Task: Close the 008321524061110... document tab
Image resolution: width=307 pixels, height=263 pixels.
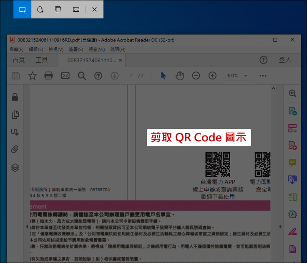Action: point(121,60)
